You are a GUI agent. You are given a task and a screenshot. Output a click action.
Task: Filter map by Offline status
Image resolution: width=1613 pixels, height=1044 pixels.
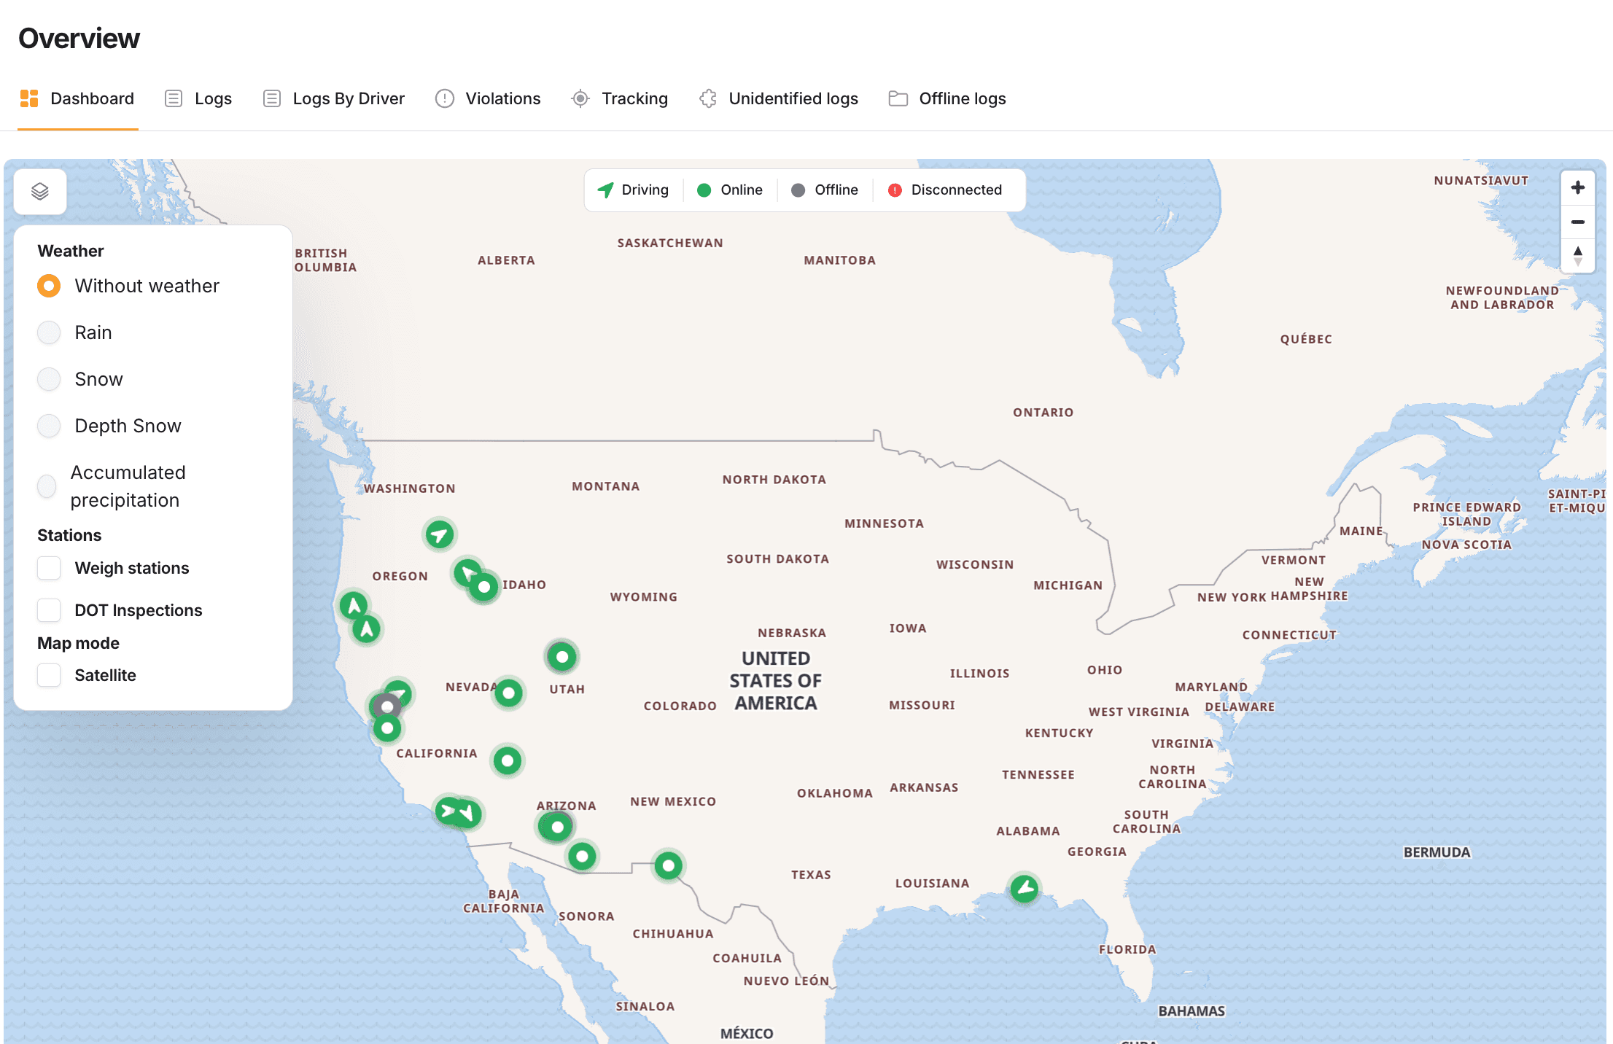(825, 190)
